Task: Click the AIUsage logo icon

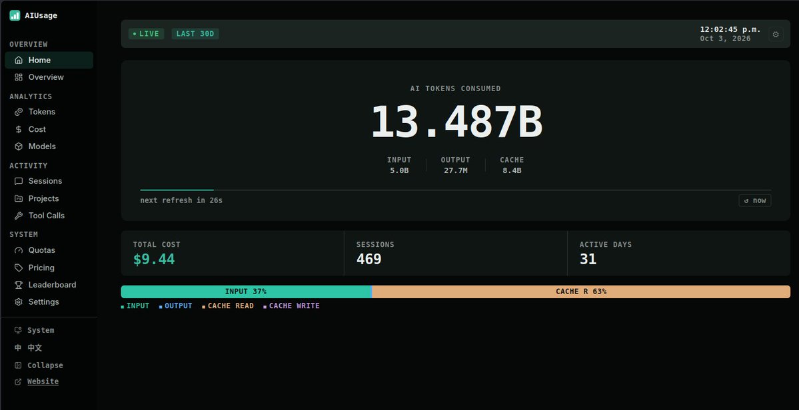Action: [15, 15]
